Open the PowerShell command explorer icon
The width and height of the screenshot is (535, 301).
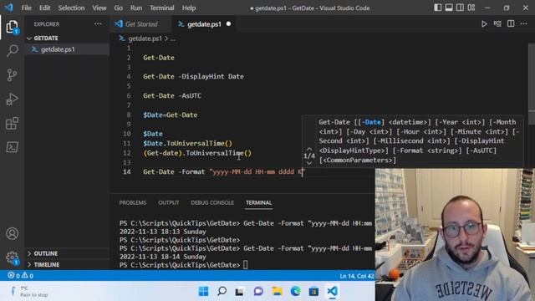12,147
